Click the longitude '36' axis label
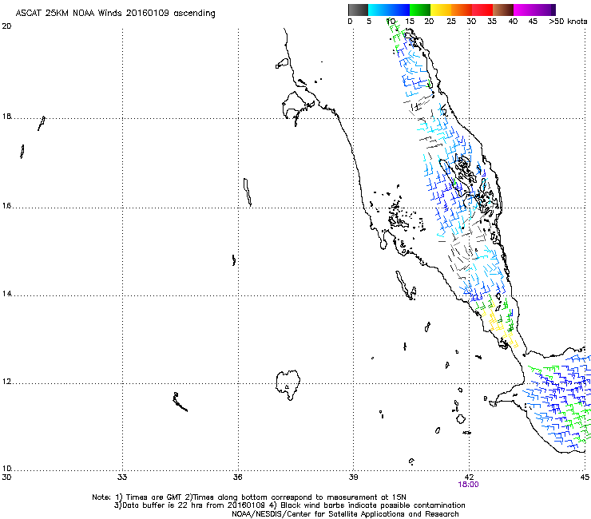 (237, 477)
